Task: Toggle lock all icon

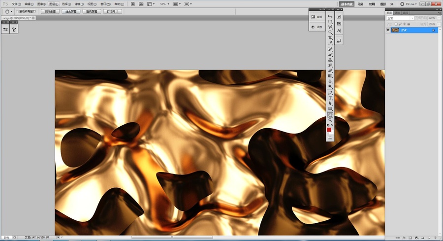Action: (x=408, y=24)
